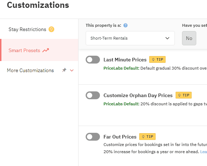
Task: Click the Last Minute Prices heading
Action: [125, 60]
